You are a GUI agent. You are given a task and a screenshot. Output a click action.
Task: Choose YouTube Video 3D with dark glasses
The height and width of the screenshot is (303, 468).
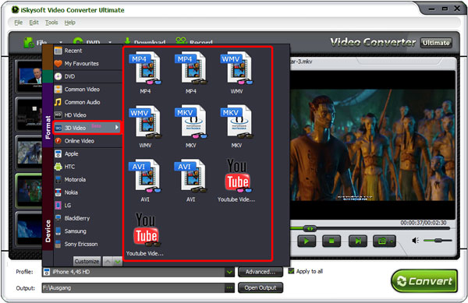(145, 234)
